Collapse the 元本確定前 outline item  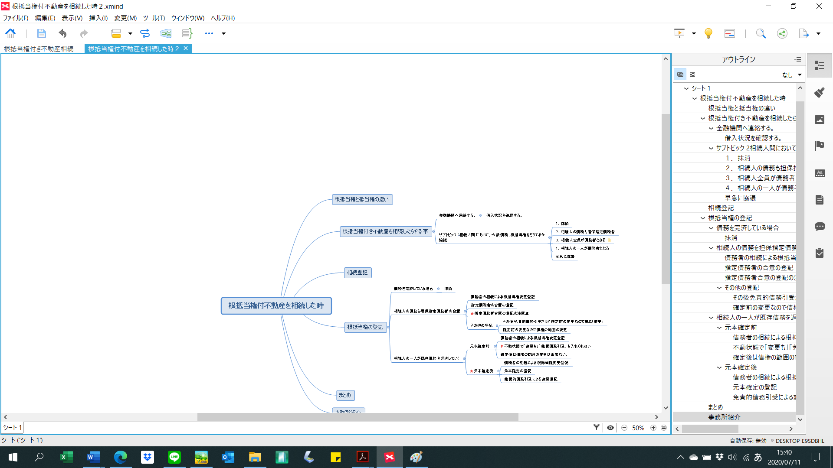pos(719,328)
